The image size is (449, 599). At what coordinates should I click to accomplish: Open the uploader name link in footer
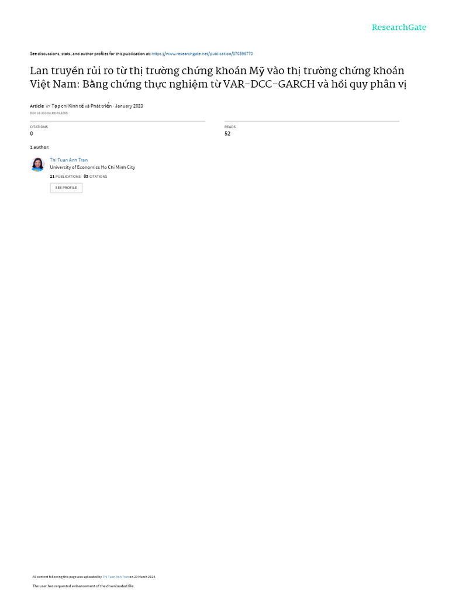coord(115,577)
